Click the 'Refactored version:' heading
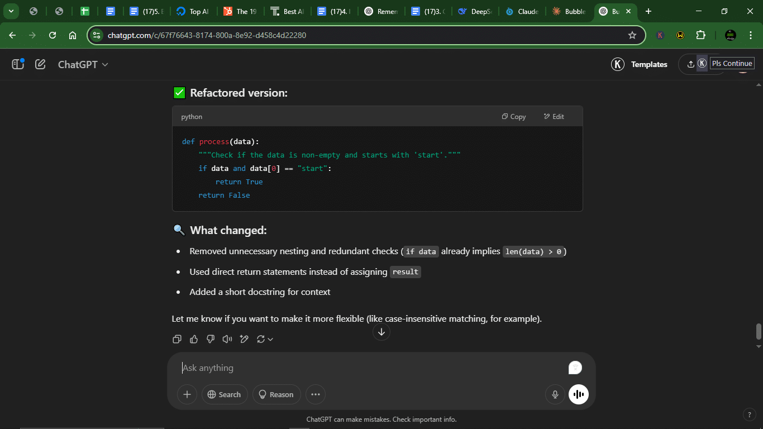 [239, 93]
